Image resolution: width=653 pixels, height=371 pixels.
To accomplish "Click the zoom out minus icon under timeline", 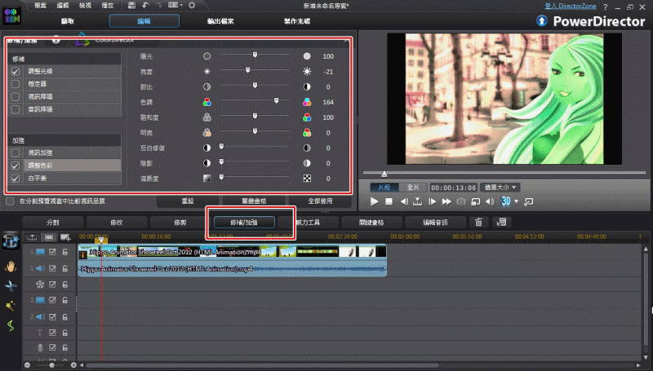I will point(28,365).
